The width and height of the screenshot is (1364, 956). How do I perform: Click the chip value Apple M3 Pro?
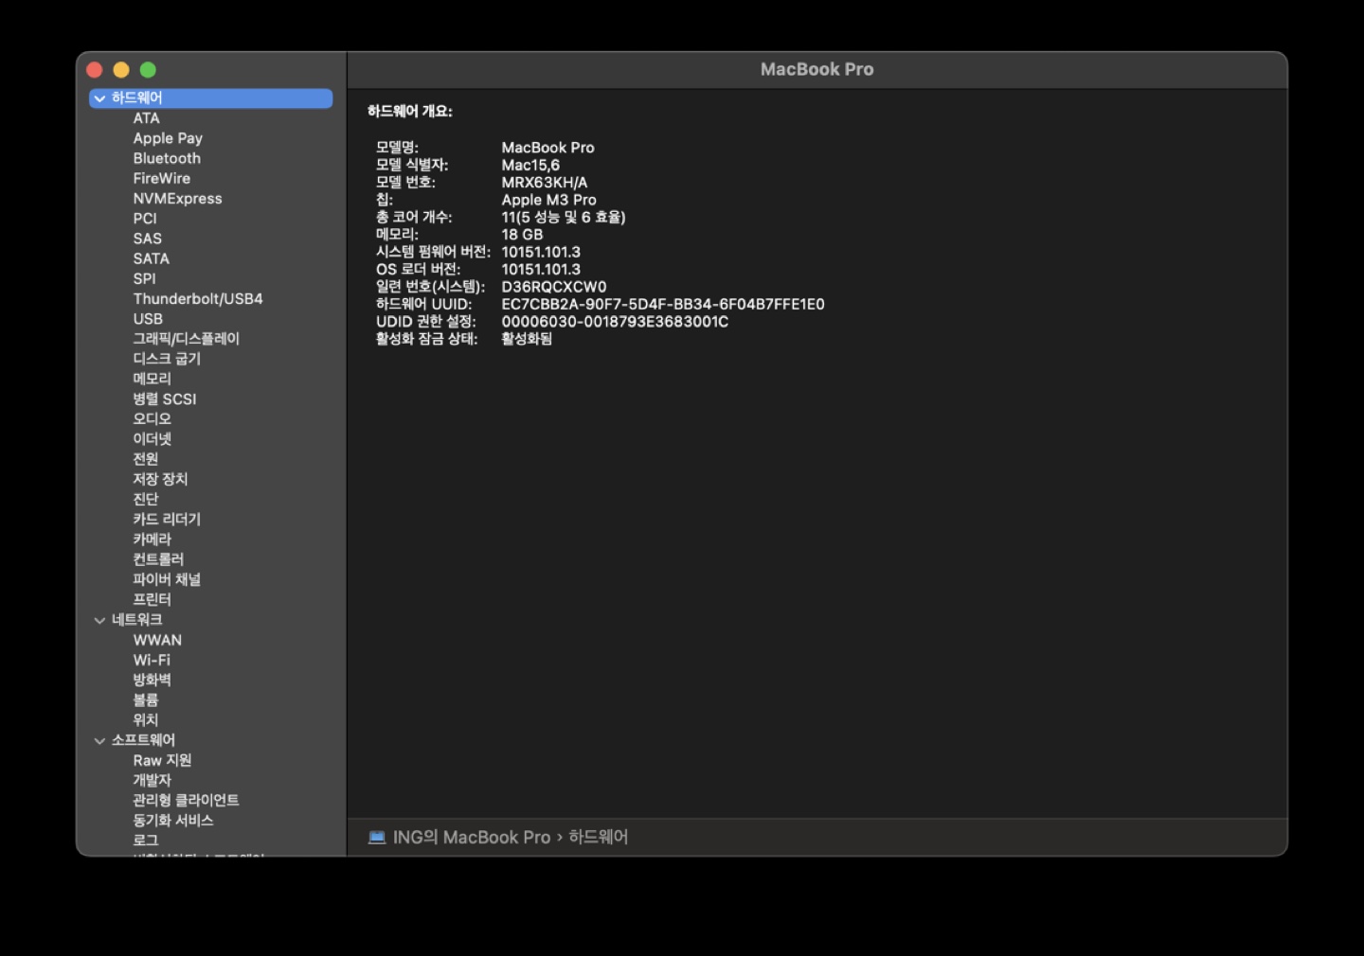click(x=549, y=200)
